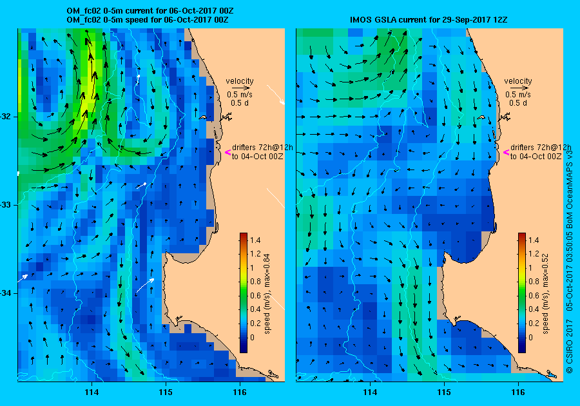Click the 1.4 tick on right colorbar
This screenshot has width=580, height=406.
pyautogui.click(x=534, y=240)
